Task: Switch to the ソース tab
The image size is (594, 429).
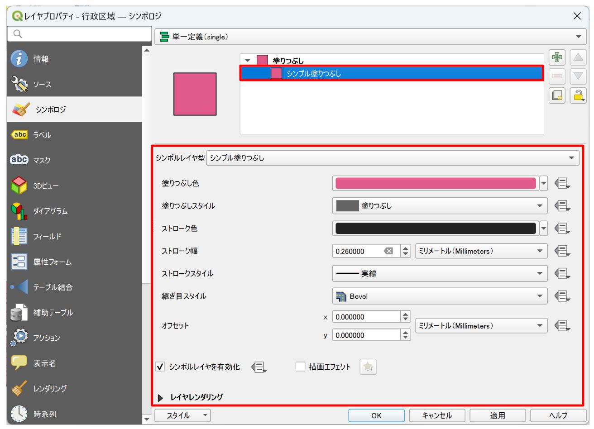Action: [x=74, y=84]
